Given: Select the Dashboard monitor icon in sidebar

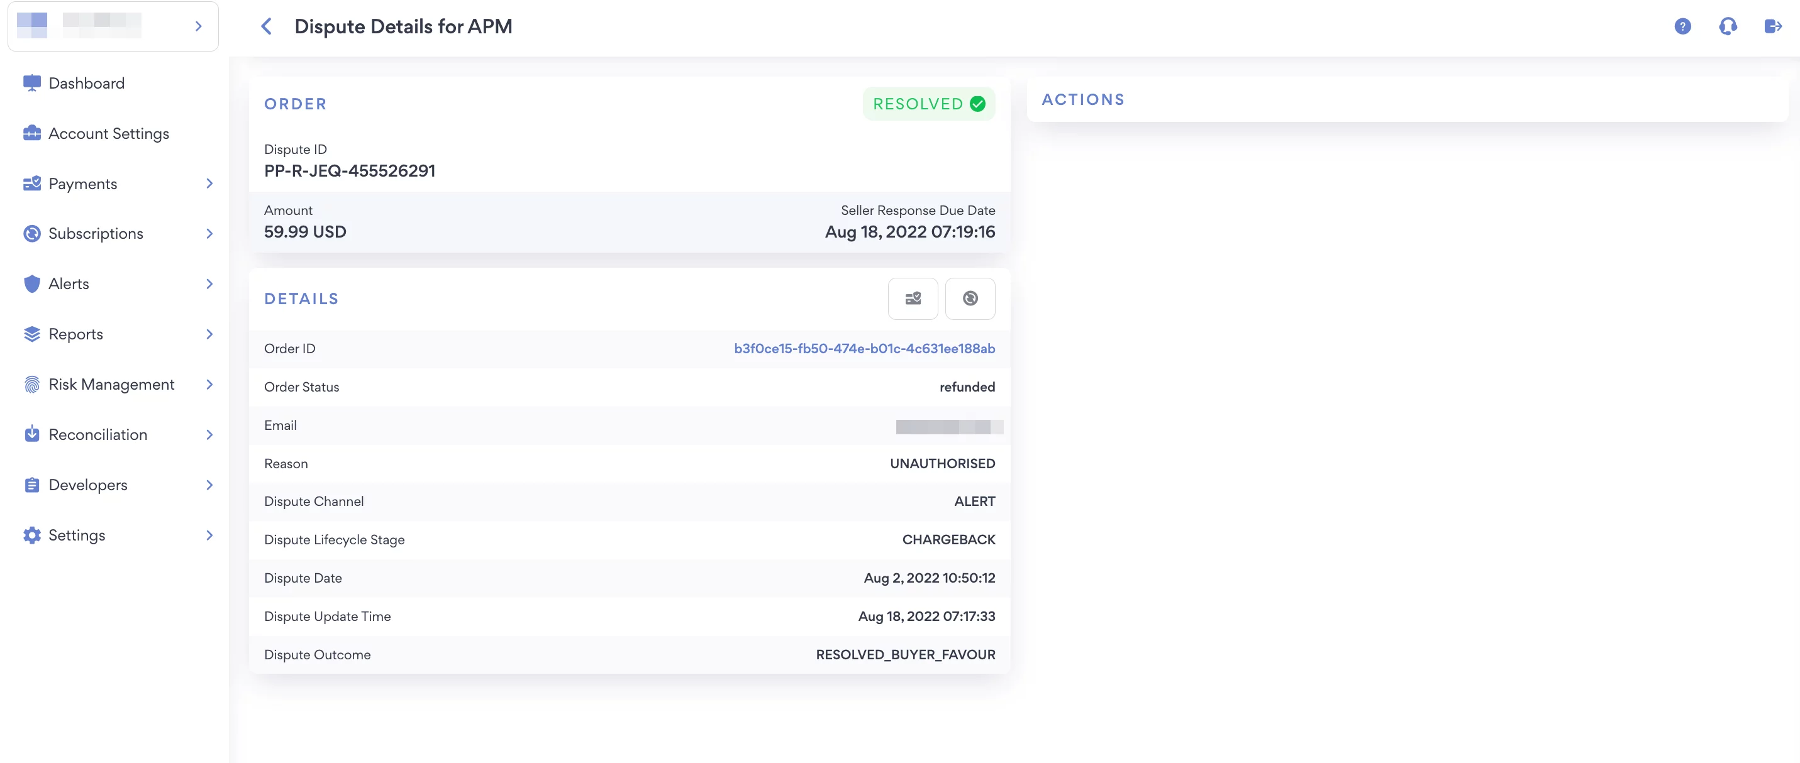Looking at the screenshot, I should (31, 82).
